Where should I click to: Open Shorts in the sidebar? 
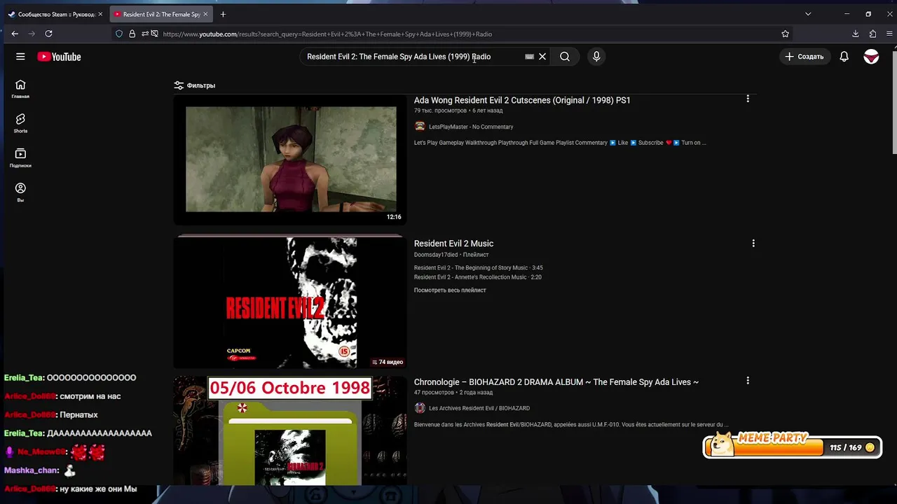coord(20,123)
